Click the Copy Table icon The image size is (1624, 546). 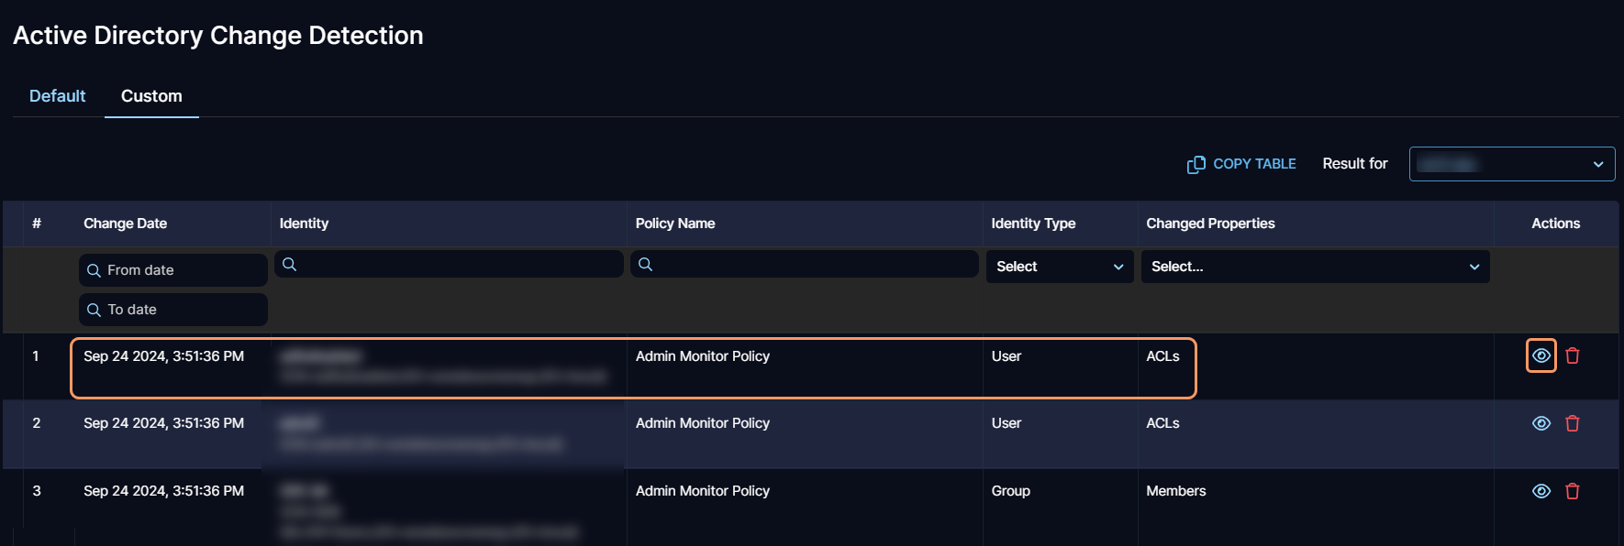(x=1196, y=164)
